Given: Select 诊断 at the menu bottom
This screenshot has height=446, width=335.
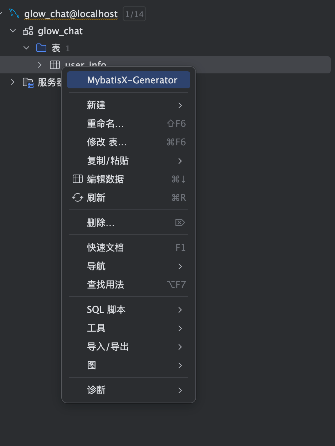Looking at the screenshot, I should point(96,390).
